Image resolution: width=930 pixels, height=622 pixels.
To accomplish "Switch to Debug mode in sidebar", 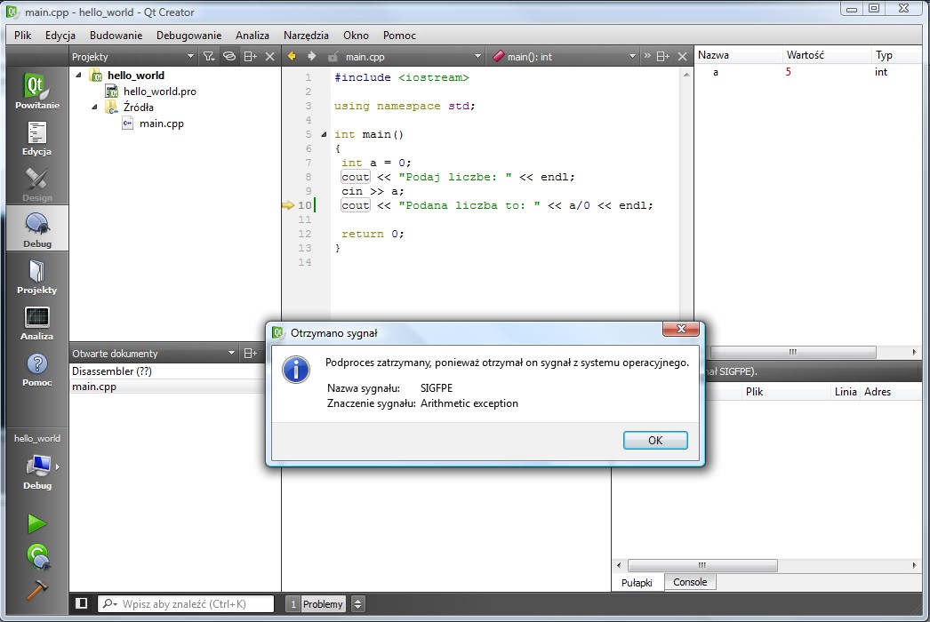I will point(36,230).
